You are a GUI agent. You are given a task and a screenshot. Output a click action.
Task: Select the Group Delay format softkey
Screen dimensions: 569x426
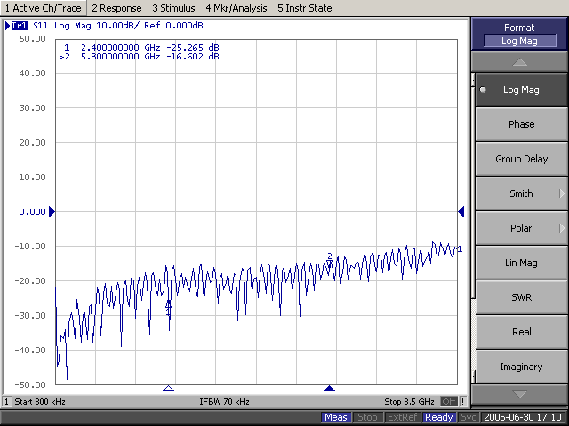point(522,159)
